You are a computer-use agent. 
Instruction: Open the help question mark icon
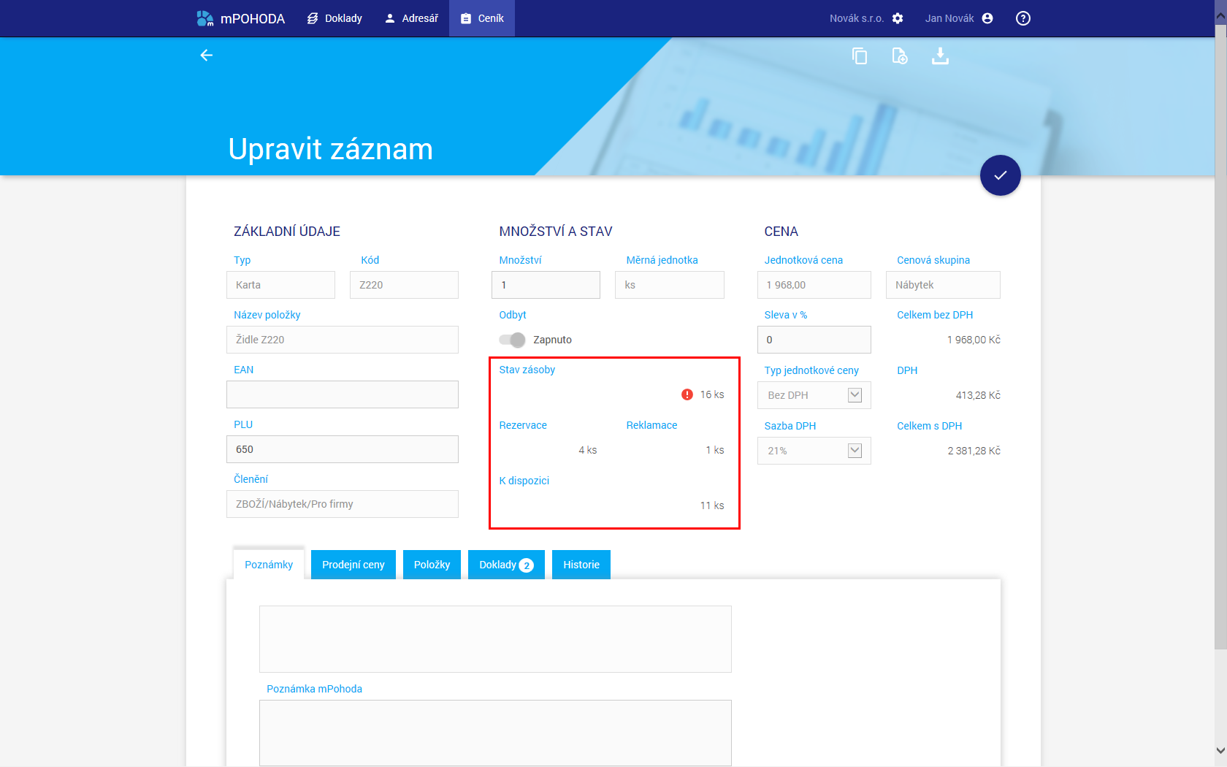(x=1022, y=18)
